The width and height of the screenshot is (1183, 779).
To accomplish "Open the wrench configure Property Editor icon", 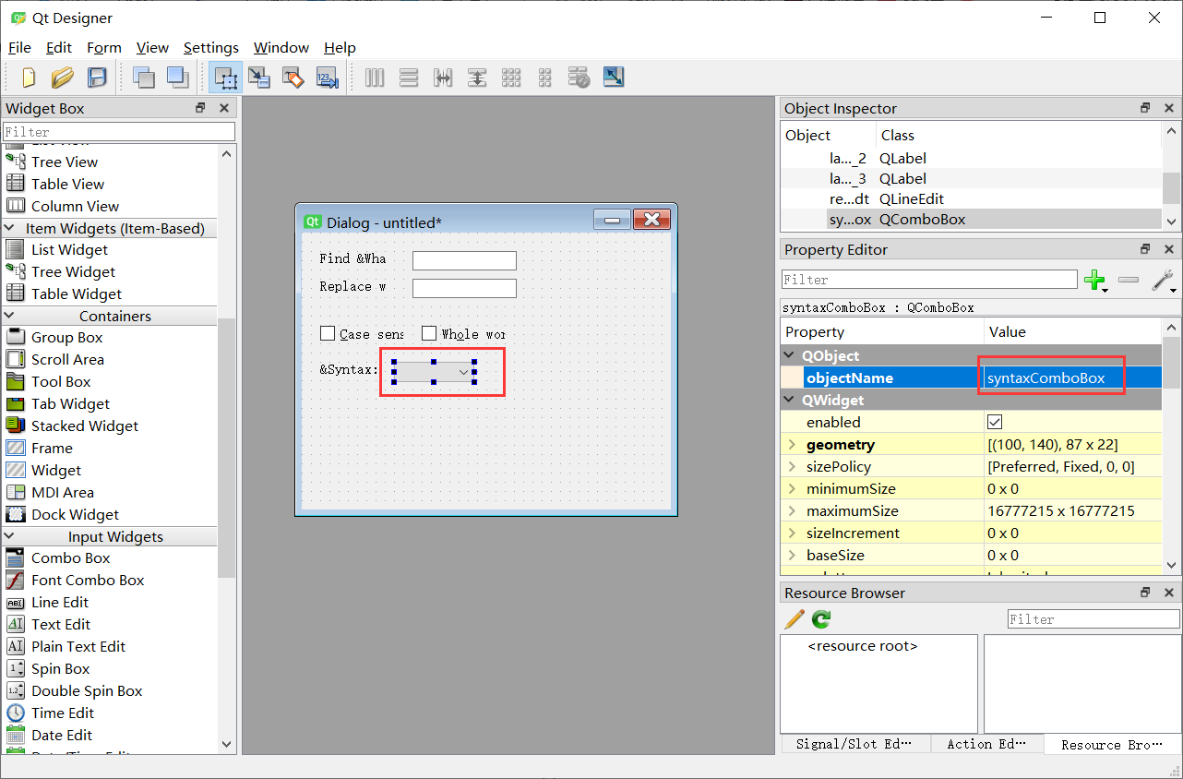I will pos(1164,280).
